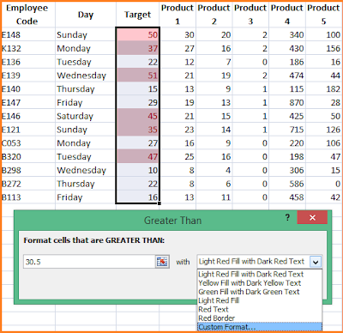Click Product 4 value 340
Viewport: 343px width, 333px height.
point(287,35)
